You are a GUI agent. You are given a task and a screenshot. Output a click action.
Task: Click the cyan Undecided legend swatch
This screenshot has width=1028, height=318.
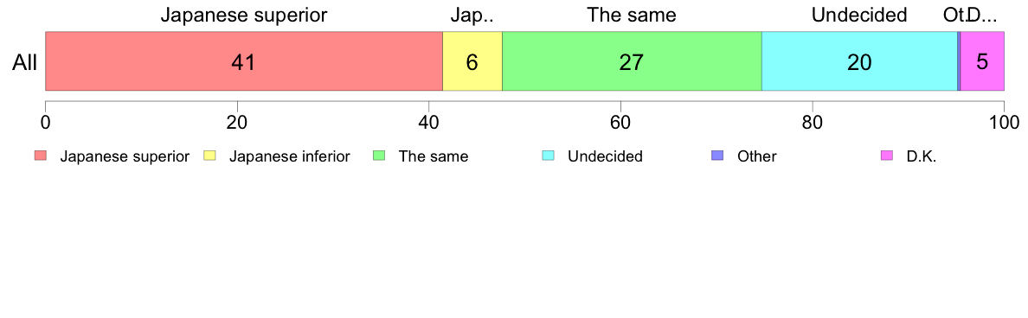point(549,156)
